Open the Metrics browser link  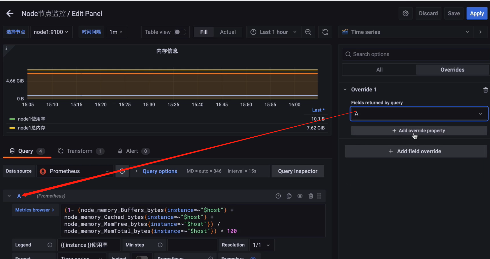35,210
